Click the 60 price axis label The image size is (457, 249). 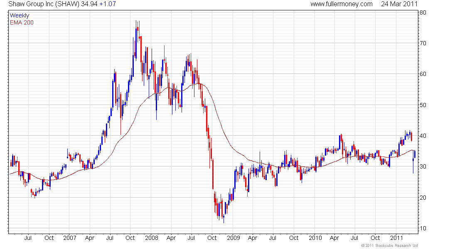[423, 74]
